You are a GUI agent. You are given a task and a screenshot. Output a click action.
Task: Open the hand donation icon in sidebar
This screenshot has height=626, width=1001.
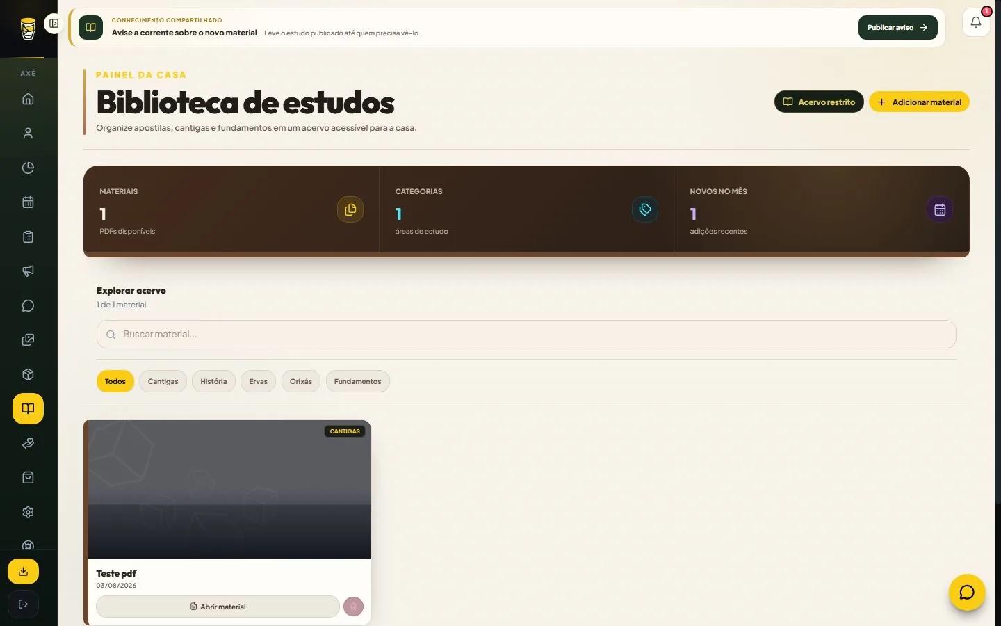(28, 443)
